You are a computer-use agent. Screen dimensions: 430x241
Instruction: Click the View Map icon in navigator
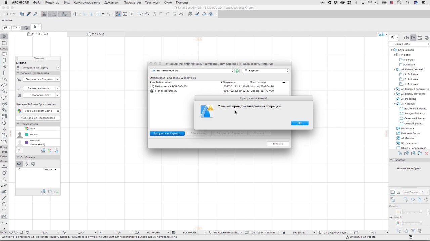413,38
